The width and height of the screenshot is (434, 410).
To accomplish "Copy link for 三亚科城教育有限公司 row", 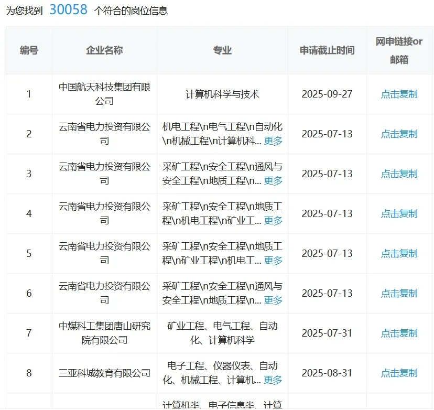I will [399, 373].
